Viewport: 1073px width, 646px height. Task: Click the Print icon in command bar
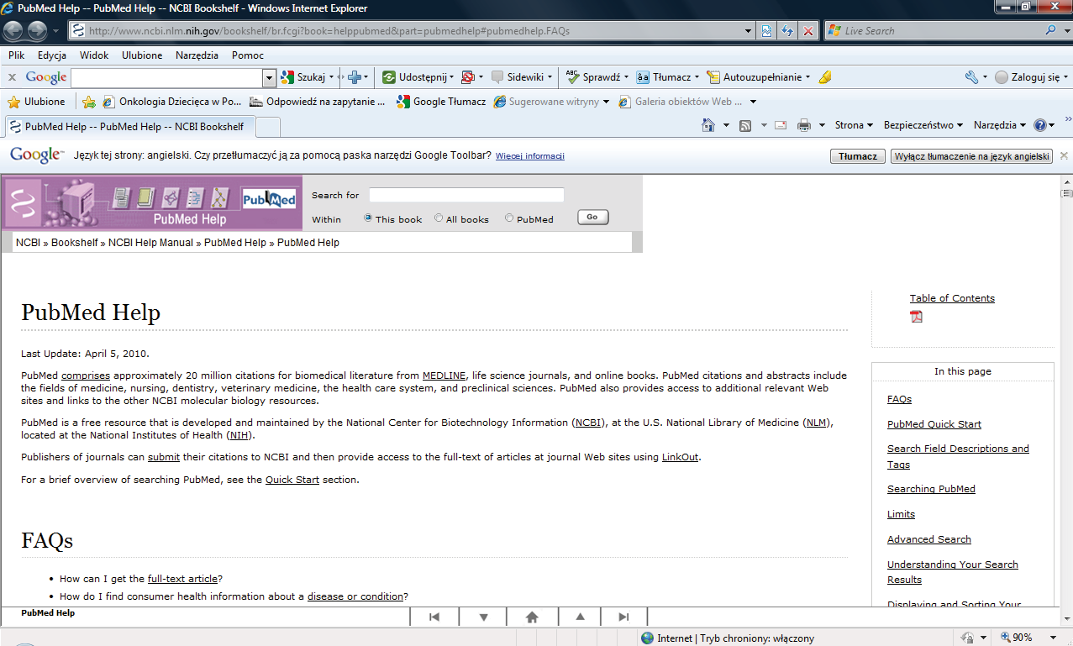click(x=803, y=125)
